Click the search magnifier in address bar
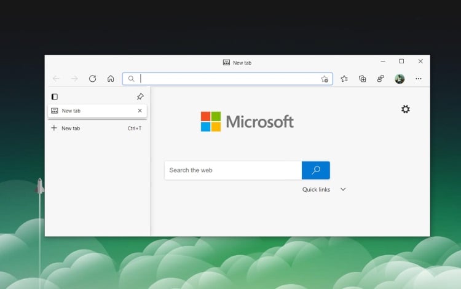This screenshot has height=289, width=461. [x=131, y=79]
